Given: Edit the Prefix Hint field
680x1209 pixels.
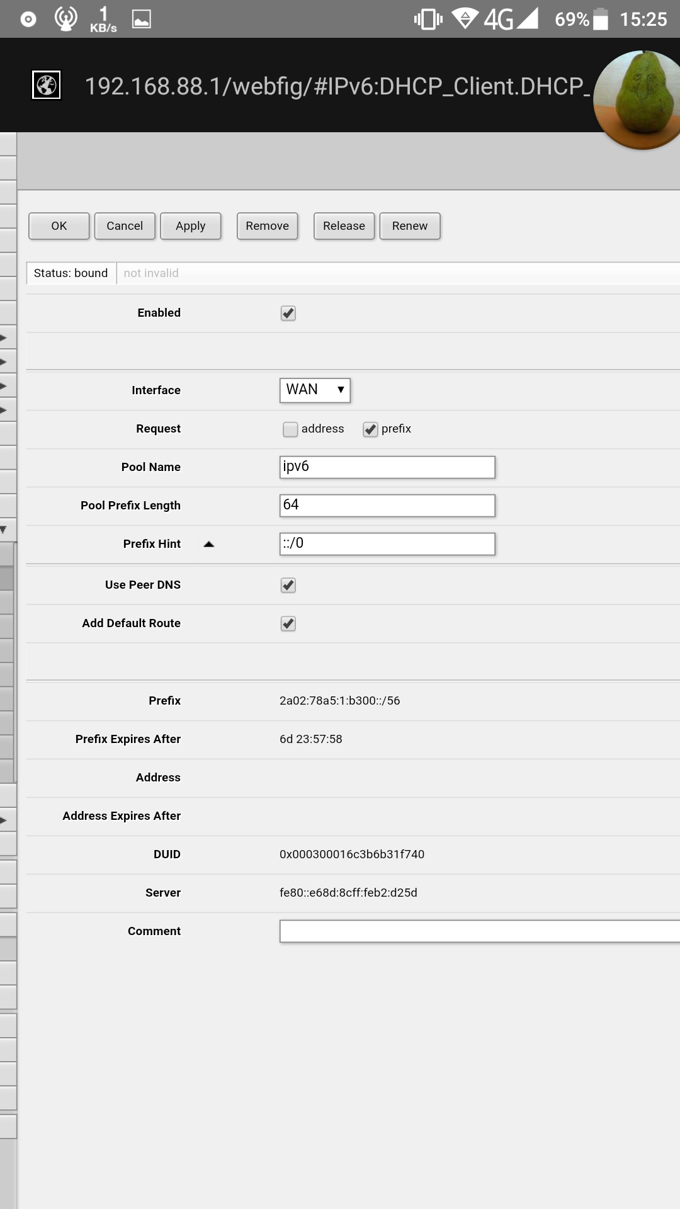Looking at the screenshot, I should 387,544.
